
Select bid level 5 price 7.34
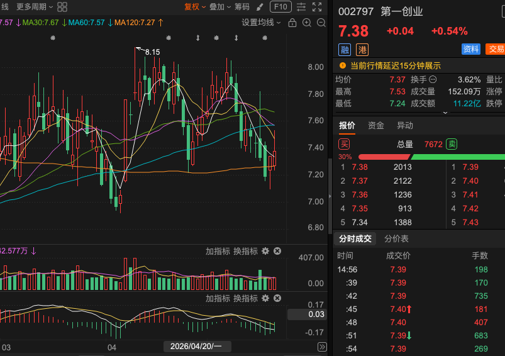[x=360, y=222]
